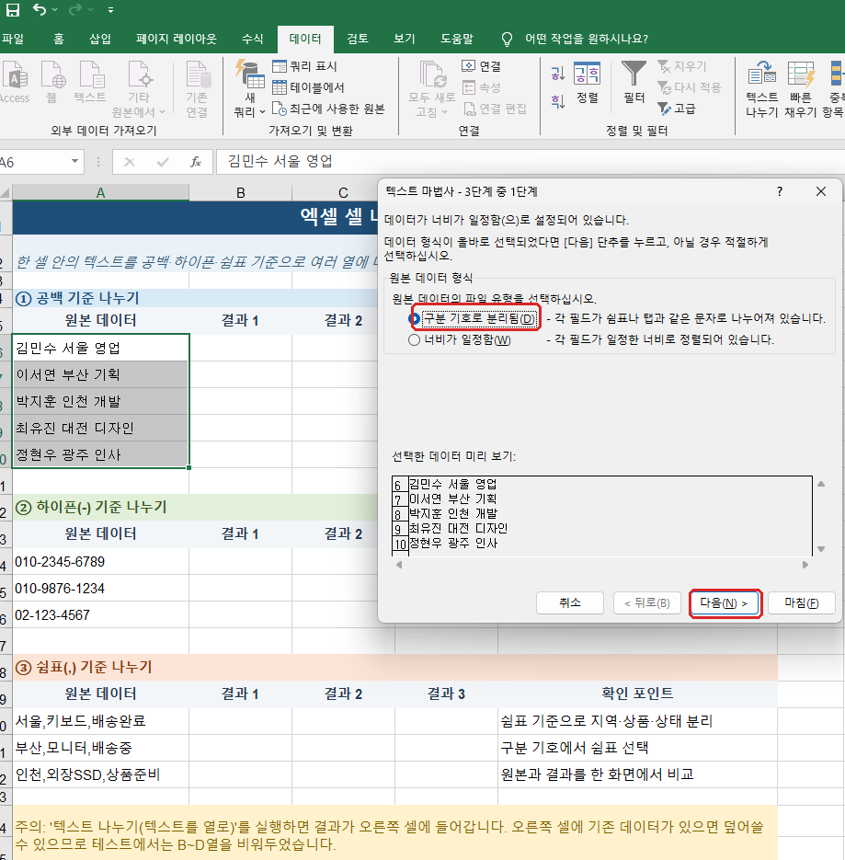The width and height of the screenshot is (845, 860).
Task: Click the lightbulb tell-me search icon
Action: (x=508, y=39)
